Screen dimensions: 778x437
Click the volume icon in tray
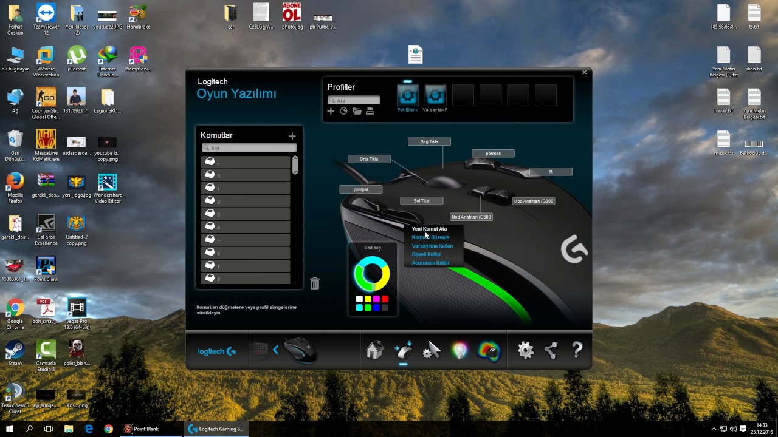pyautogui.click(x=732, y=429)
